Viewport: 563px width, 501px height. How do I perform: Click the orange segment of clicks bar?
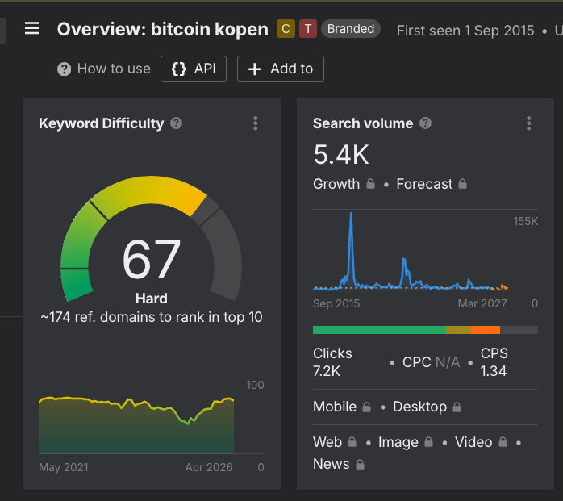coord(485,330)
